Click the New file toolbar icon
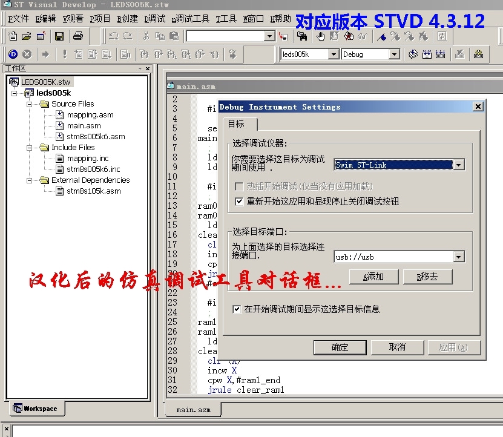 13,36
